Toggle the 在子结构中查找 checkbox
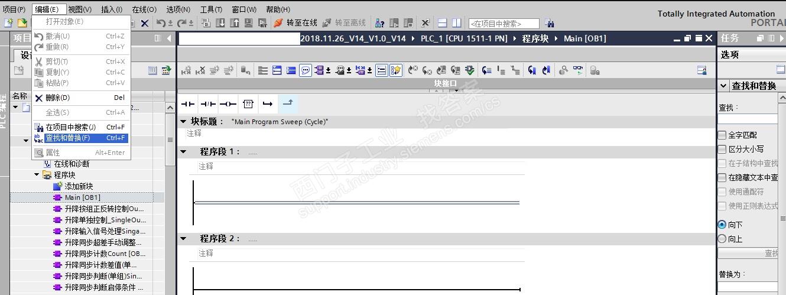The width and height of the screenshot is (786, 295). 722,163
